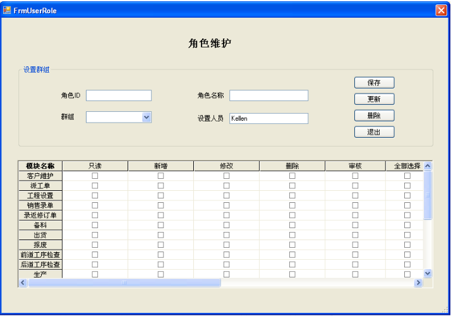Click the horizontal scrollbar right arrow
Viewport: 451px width, 316px height.
418,283
